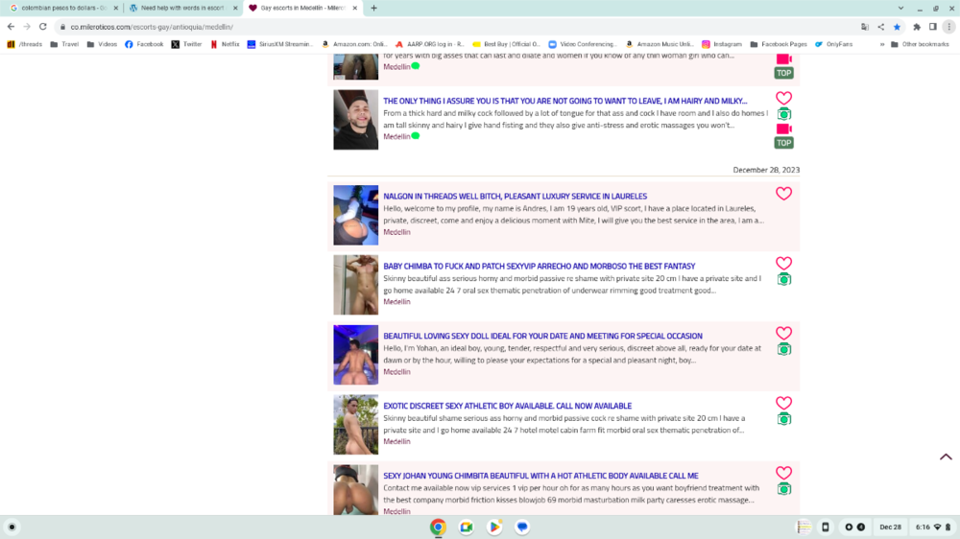Open the Other bookmarks folder
Screen dimensions: 960x539
click(918, 44)
